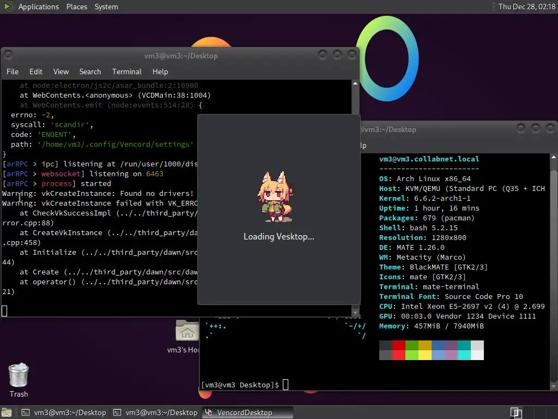Close the front terminal window
The image size is (558, 419).
351,55
